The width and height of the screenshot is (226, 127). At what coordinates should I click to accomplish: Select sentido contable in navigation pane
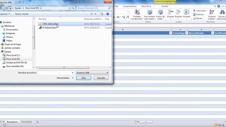[12, 48]
